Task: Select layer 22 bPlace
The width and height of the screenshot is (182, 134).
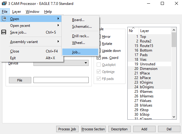Action: pos(149,78)
